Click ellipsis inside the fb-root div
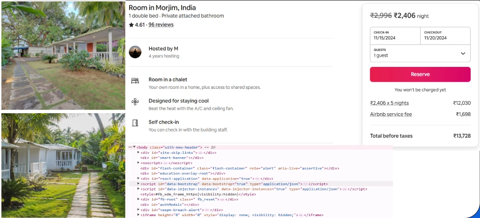The height and width of the screenshot is (218, 480). point(222,199)
